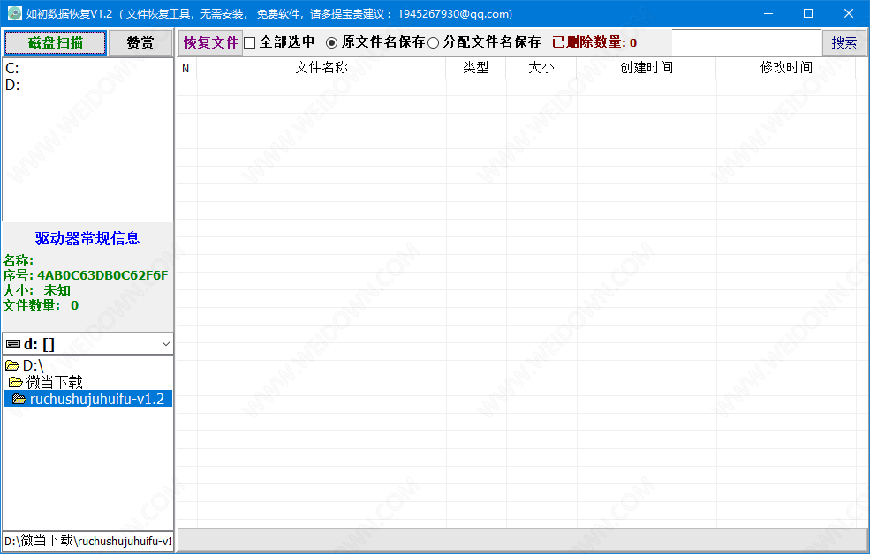The height and width of the screenshot is (554, 870).
Task: Click the folder icon beside ruchushujuhuifu-v1.2
Action: (x=19, y=399)
